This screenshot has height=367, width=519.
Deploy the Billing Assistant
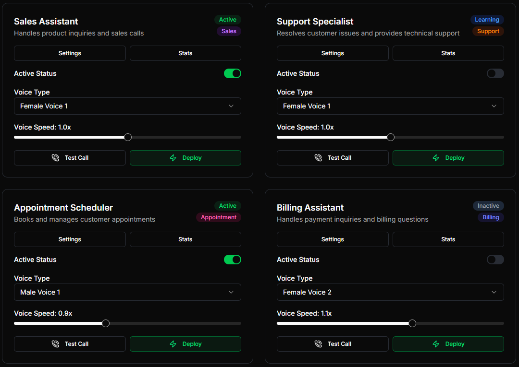(448, 344)
